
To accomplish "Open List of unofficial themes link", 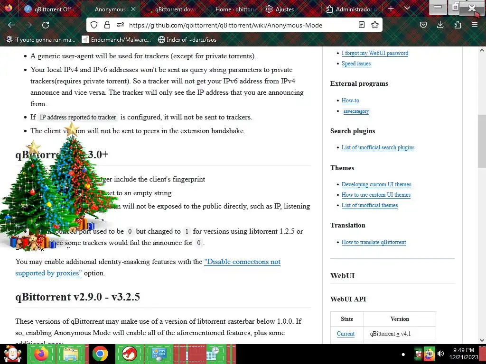I will 369,205.
